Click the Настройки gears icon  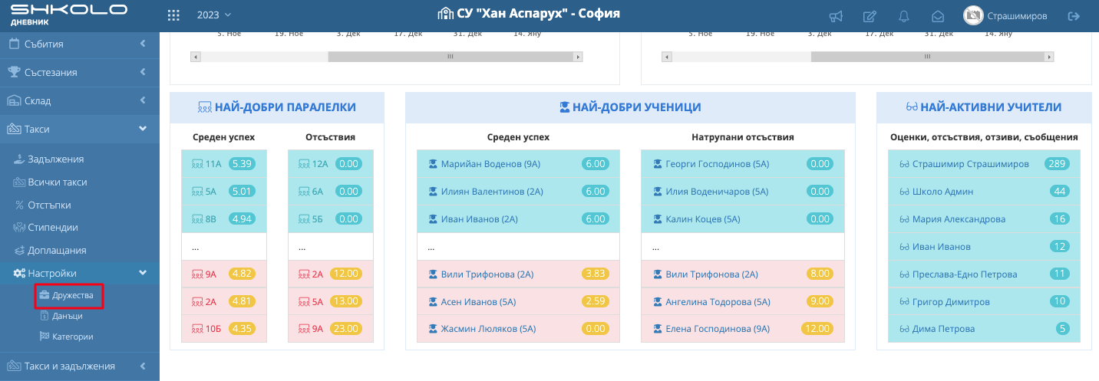pos(18,273)
